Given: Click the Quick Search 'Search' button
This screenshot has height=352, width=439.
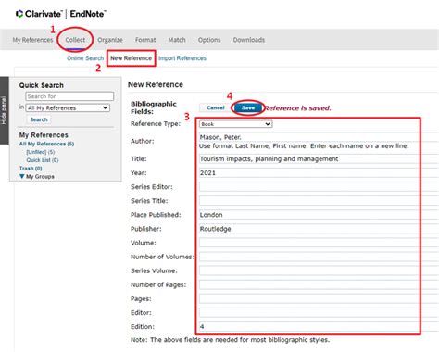Looking at the screenshot, I should click(x=39, y=119).
